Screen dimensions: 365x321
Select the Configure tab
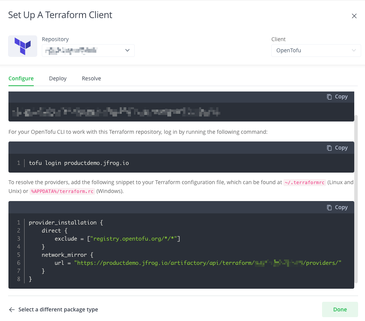click(x=21, y=78)
